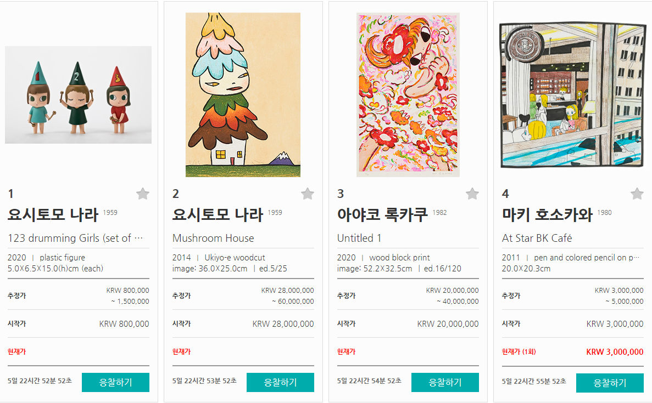Image resolution: width=652 pixels, height=403 pixels.
Task: Click the Mushroom House title text
Action: (213, 238)
